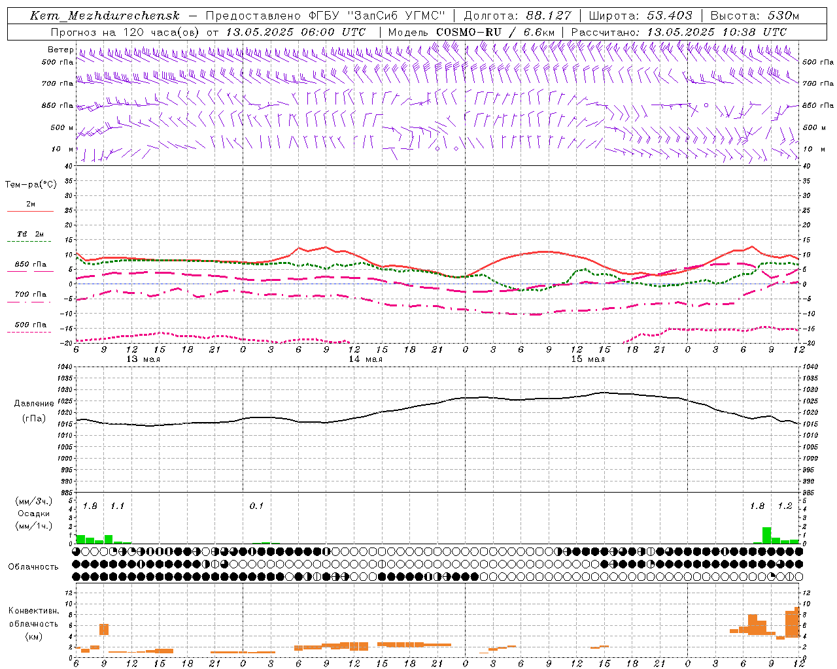Select the Рассчитано 13.05.2025 10:38 UTC timestamp
The image size is (837, 669).
(x=679, y=32)
